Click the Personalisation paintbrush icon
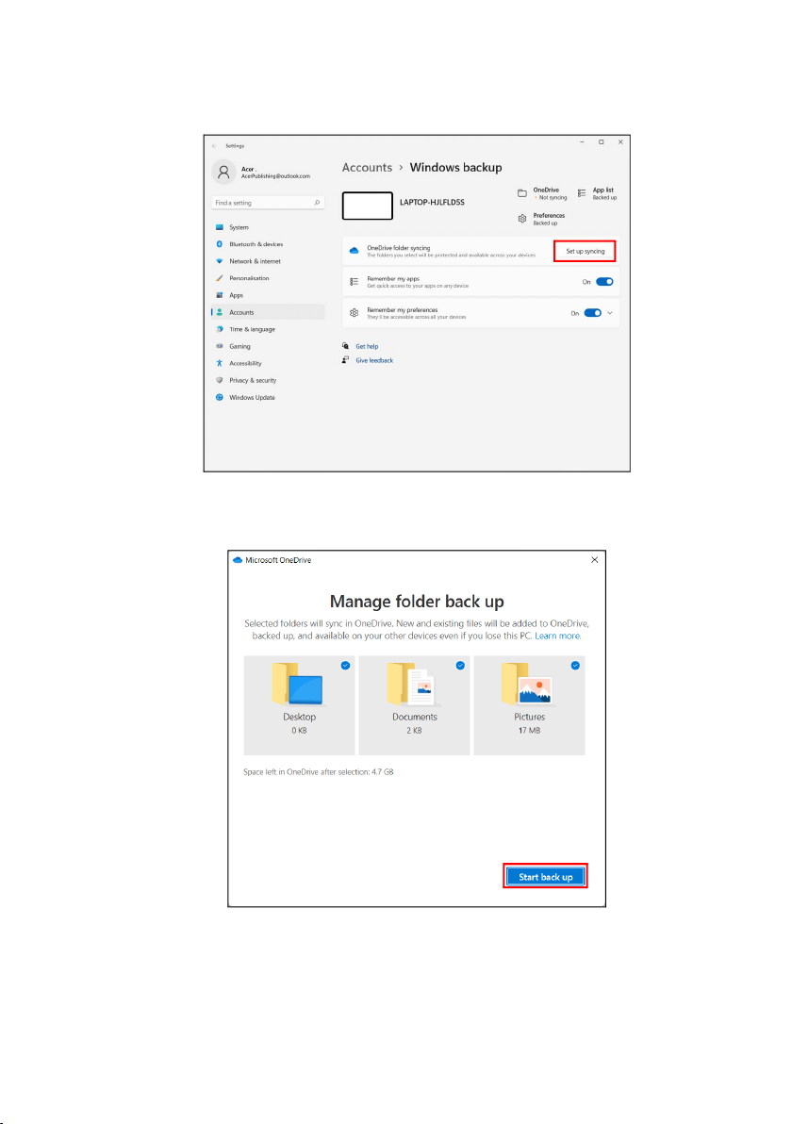 220,278
